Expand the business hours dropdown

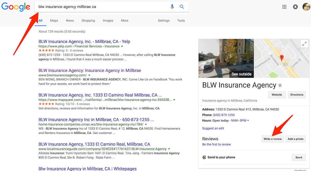248,121
